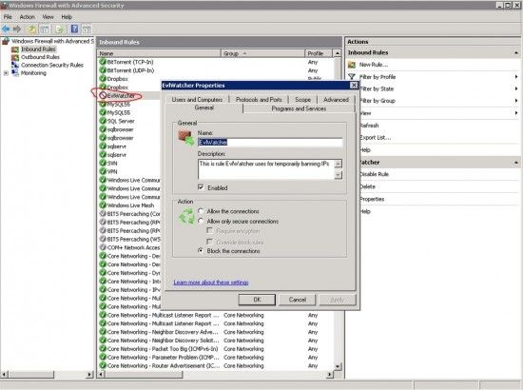The width and height of the screenshot is (523, 390).
Task: Sort by the Group column header
Action: (262, 53)
